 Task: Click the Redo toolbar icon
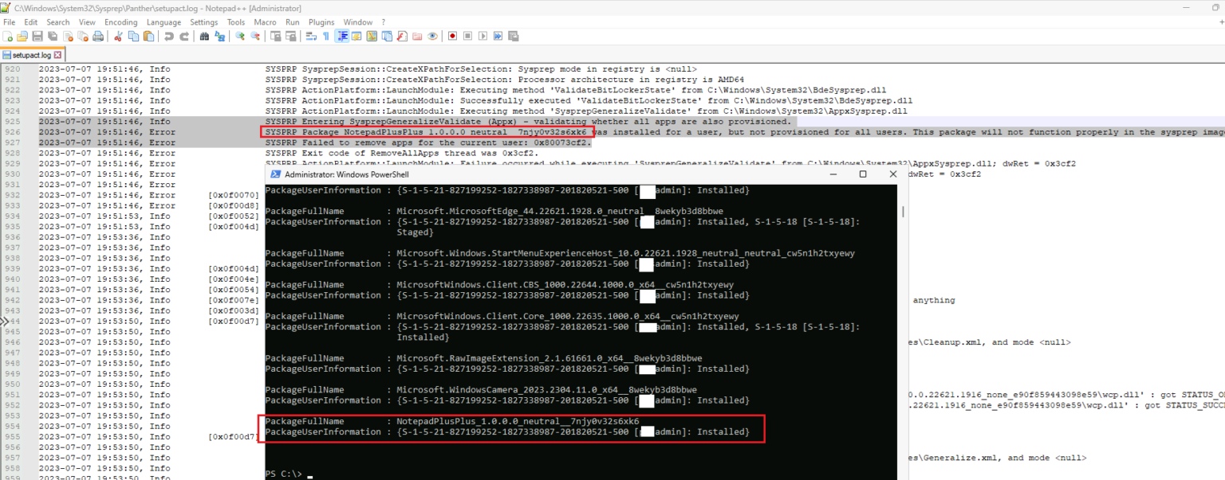184,36
